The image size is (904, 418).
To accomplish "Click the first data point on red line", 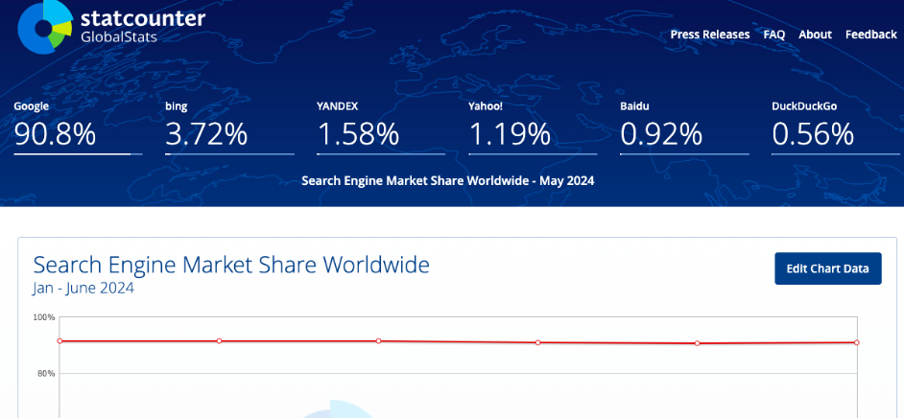I will [x=59, y=340].
